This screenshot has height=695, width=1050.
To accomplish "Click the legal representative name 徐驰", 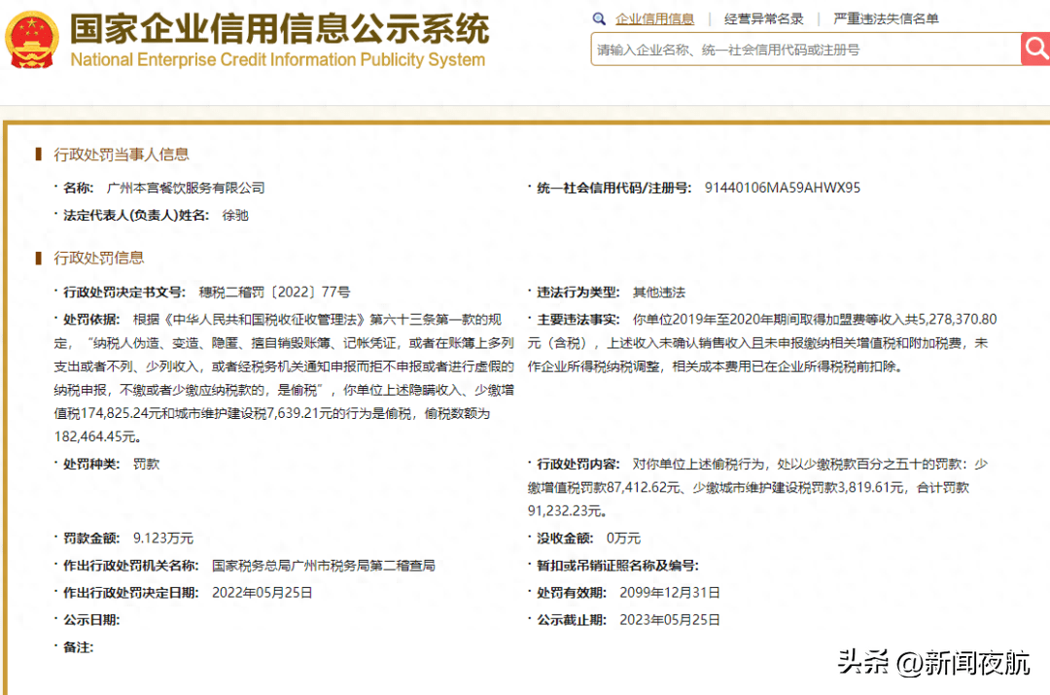I will tap(235, 215).
